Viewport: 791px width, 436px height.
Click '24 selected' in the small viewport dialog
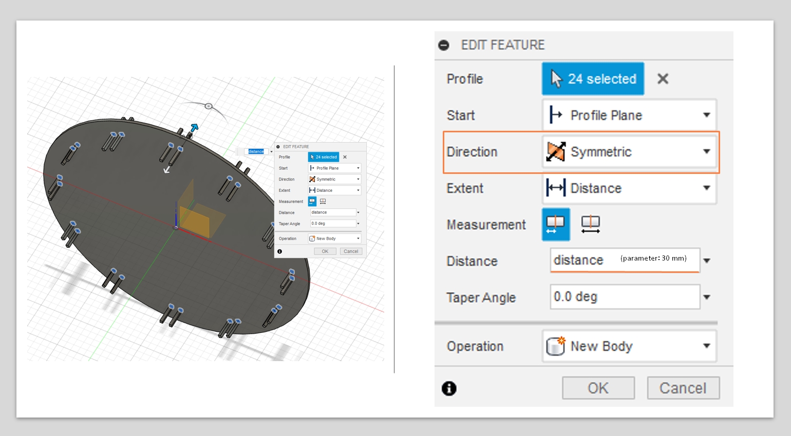(324, 157)
